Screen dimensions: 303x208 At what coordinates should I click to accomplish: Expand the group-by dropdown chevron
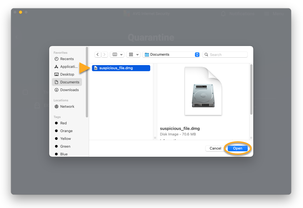[137, 55]
